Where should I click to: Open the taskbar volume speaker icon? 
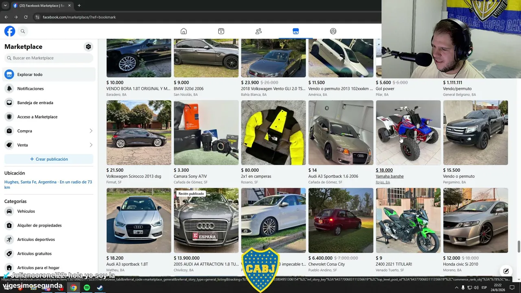[476, 288]
